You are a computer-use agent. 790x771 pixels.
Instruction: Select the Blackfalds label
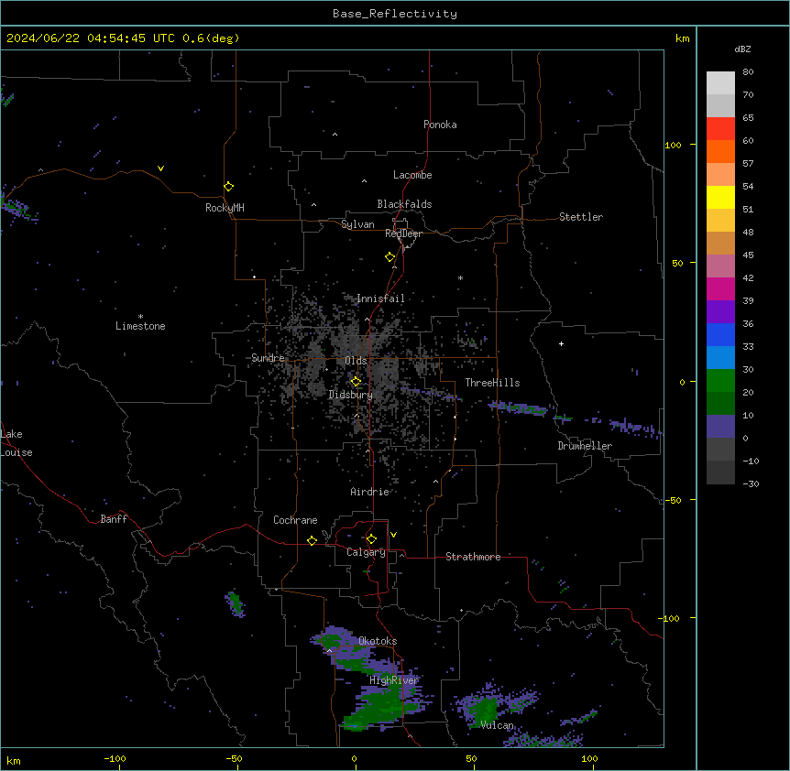404,204
